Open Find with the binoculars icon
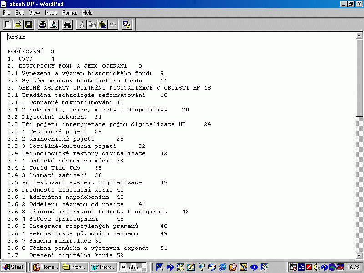364x273 pixels. (x=67, y=25)
